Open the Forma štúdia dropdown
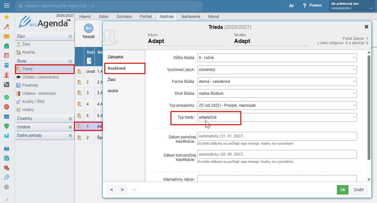Screen dimensions: 377x203 [277, 82]
